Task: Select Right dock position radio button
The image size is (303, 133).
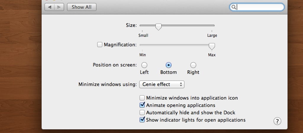Action: click(193, 65)
